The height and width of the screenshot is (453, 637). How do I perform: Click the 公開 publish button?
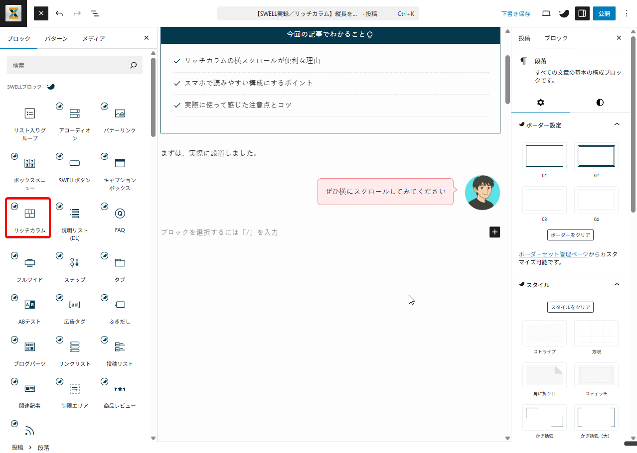[x=604, y=13]
